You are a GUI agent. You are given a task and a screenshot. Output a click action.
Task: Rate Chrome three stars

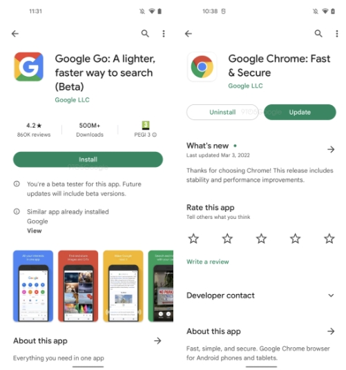tap(261, 239)
